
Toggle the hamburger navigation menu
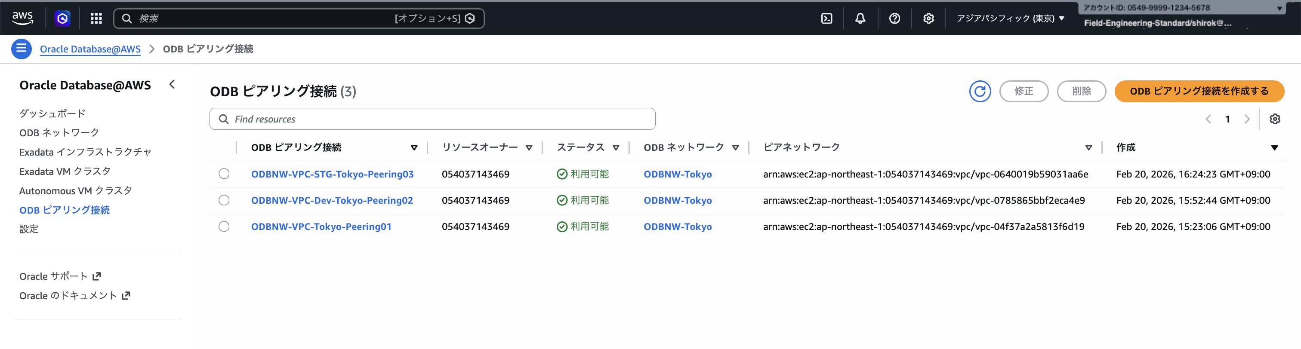21,49
